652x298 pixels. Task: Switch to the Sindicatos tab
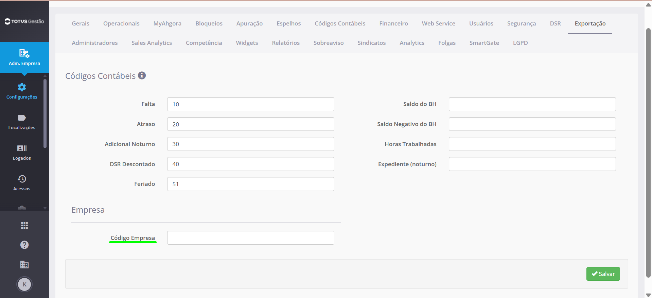point(371,43)
